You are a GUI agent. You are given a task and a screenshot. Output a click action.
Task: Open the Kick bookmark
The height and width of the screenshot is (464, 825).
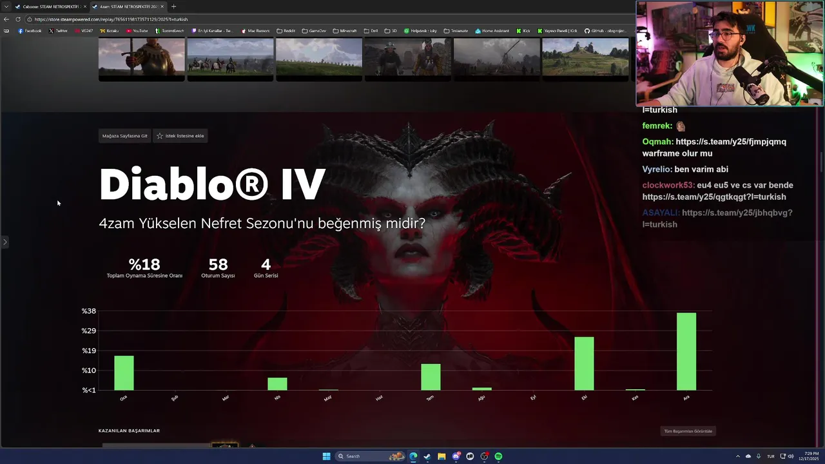pyautogui.click(x=523, y=31)
